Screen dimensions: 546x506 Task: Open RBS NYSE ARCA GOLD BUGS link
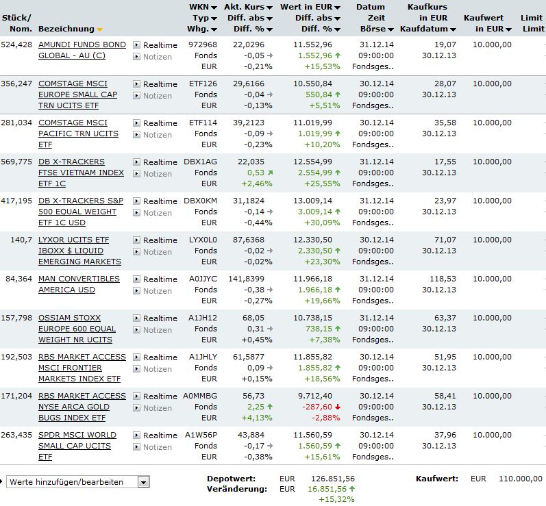(x=82, y=406)
